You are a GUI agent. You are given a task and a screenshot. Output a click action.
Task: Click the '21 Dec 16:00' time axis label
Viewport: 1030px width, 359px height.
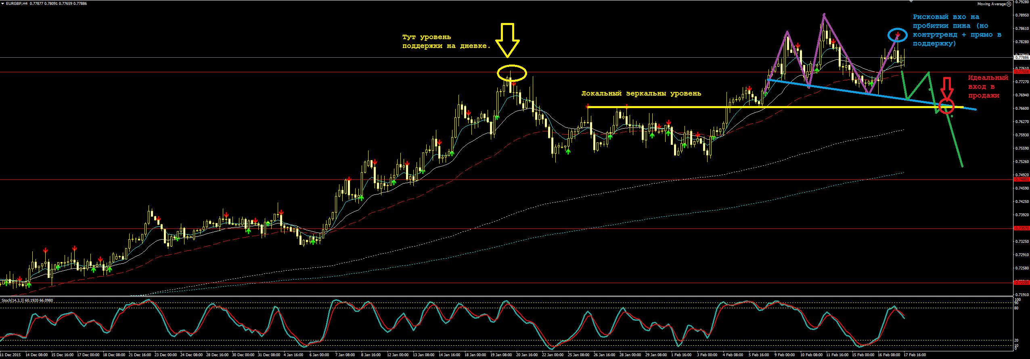pos(140,355)
